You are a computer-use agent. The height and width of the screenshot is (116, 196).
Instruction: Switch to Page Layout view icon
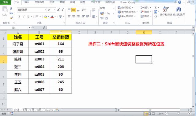tap(150, 114)
